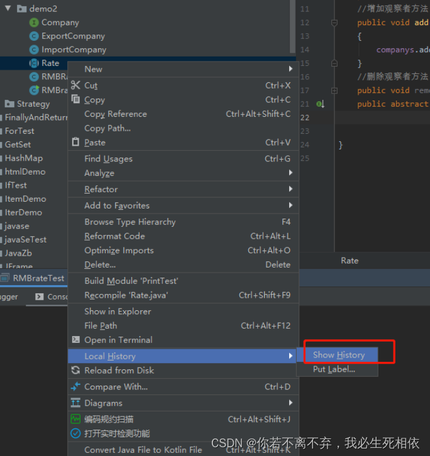The width and height of the screenshot is (430, 456).
Task: Click the Strategy folder icon
Action: point(9,104)
